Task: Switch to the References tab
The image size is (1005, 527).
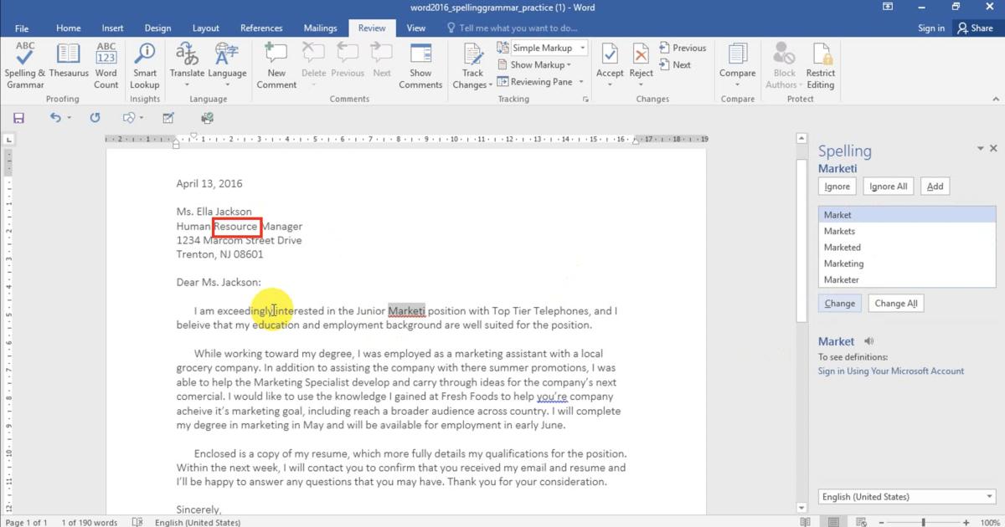Action: [x=261, y=28]
